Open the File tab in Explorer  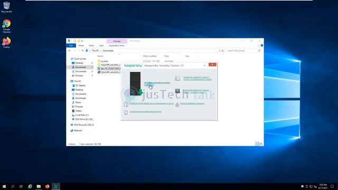point(71,45)
